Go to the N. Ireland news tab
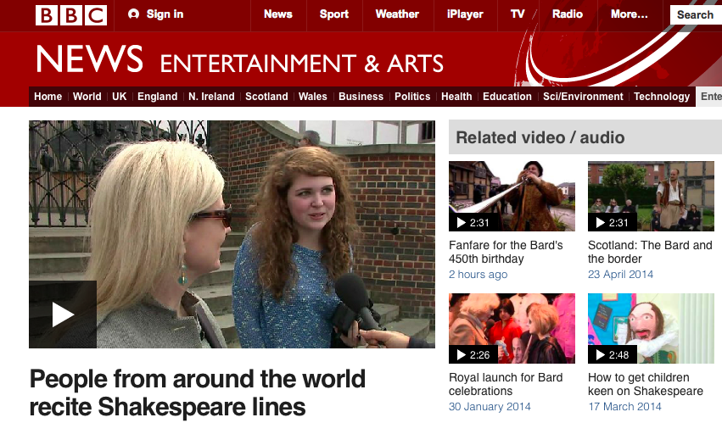Screen dimensions: 722x423 [x=211, y=97]
